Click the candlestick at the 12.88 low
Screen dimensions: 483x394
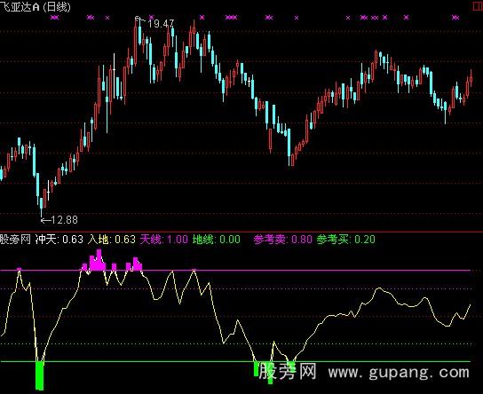click(41, 207)
